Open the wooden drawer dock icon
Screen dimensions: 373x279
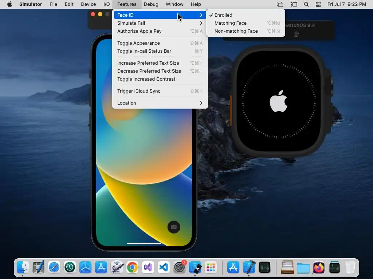287,267
